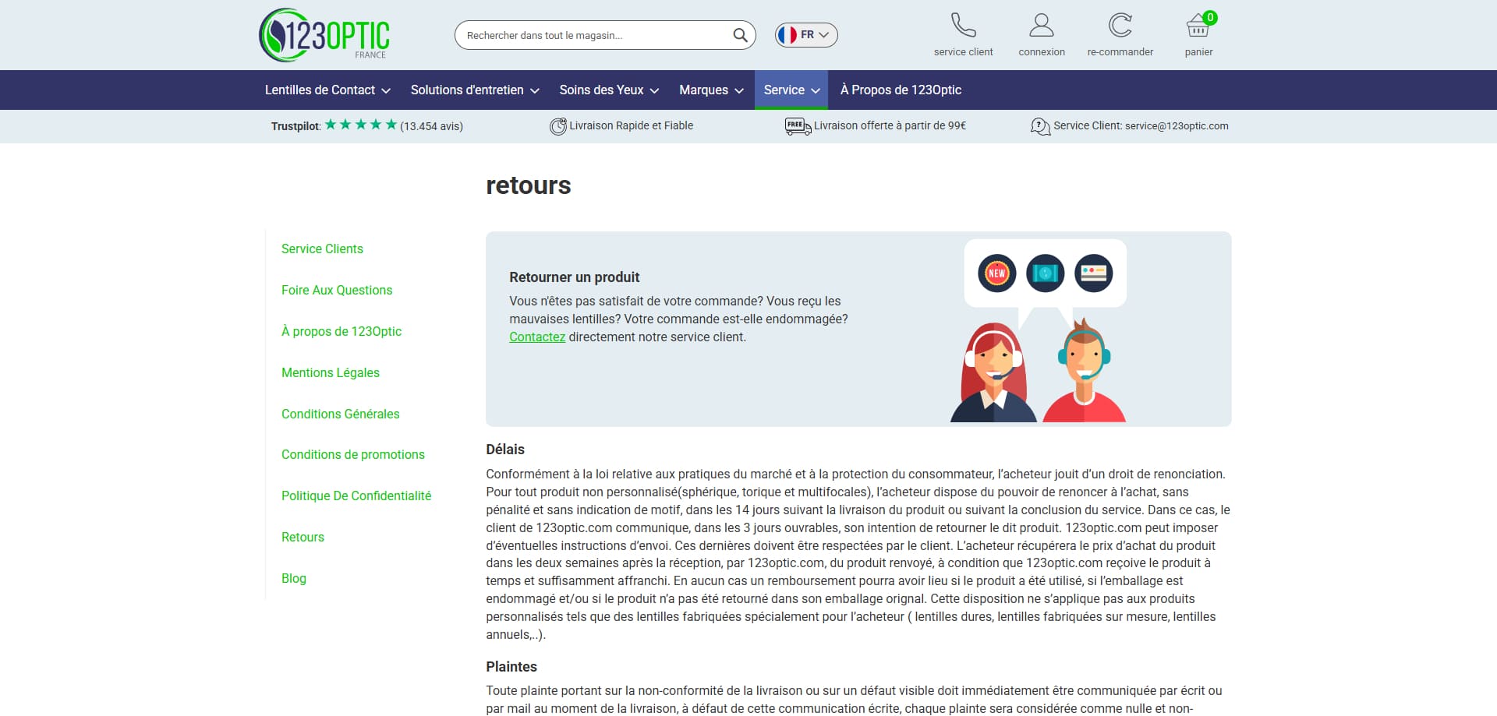Click the re-commander circular arrow icon
Screen dimensions: 1497x716
(1120, 25)
